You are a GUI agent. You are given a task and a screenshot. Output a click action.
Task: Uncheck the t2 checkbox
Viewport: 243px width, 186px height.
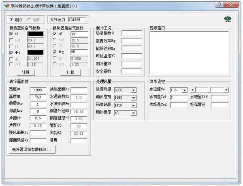click(55, 34)
